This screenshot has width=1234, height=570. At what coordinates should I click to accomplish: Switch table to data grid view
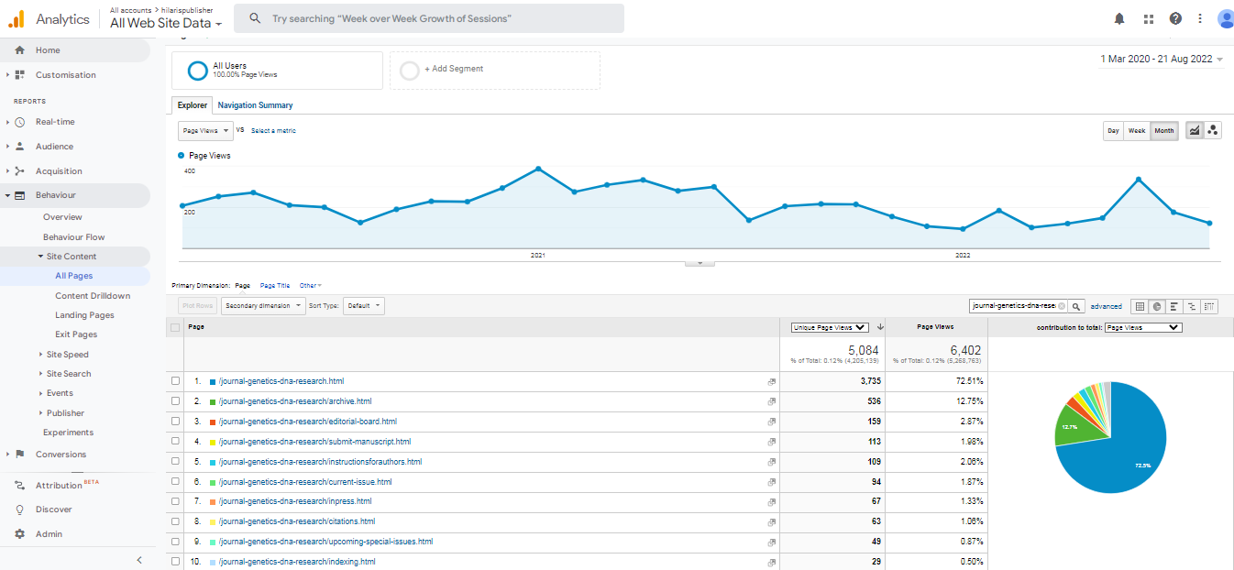pyautogui.click(x=1140, y=306)
